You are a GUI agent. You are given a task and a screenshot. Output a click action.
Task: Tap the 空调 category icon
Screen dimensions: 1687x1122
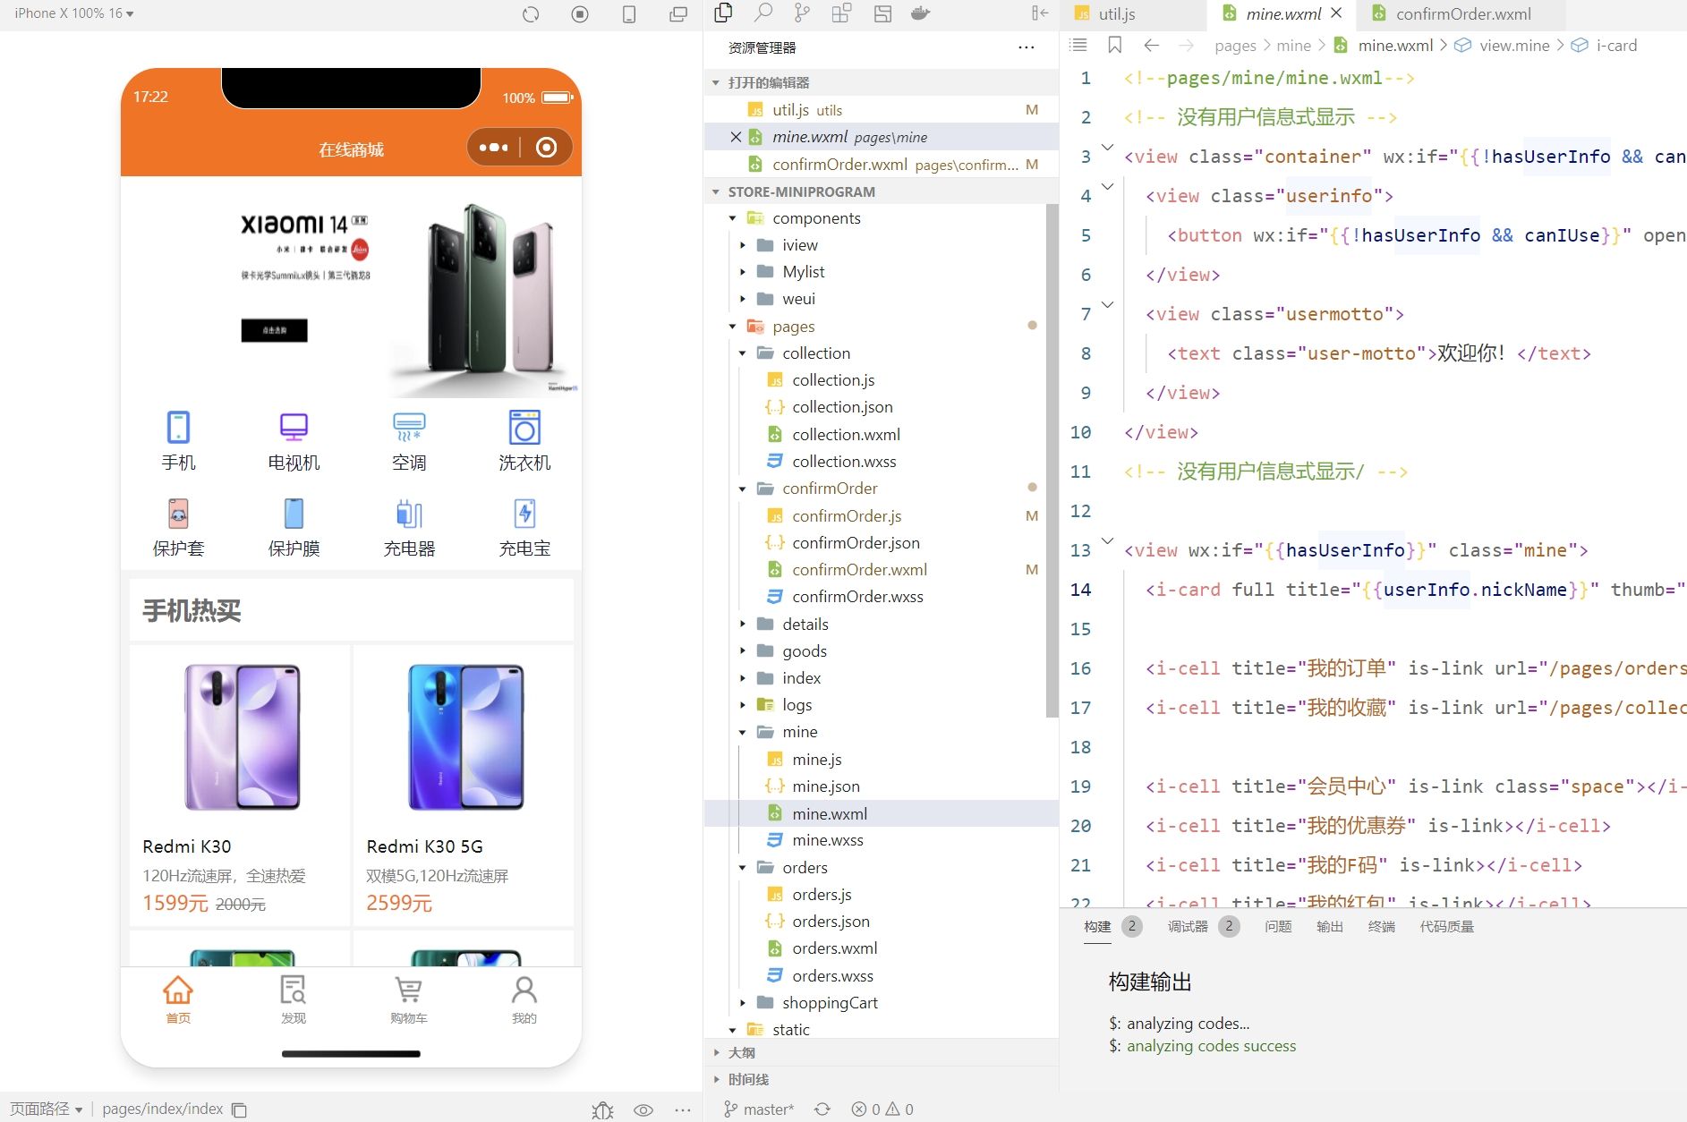(x=409, y=428)
